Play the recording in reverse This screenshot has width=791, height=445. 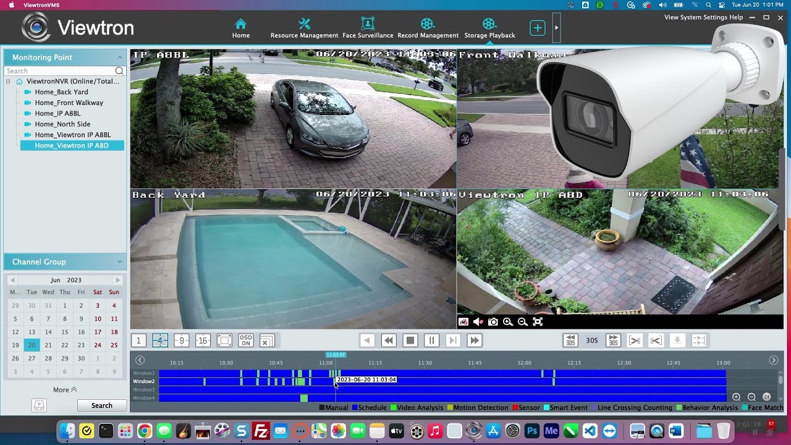[x=367, y=341]
